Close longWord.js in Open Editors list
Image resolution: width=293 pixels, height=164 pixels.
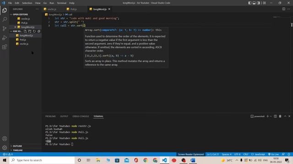15,27
